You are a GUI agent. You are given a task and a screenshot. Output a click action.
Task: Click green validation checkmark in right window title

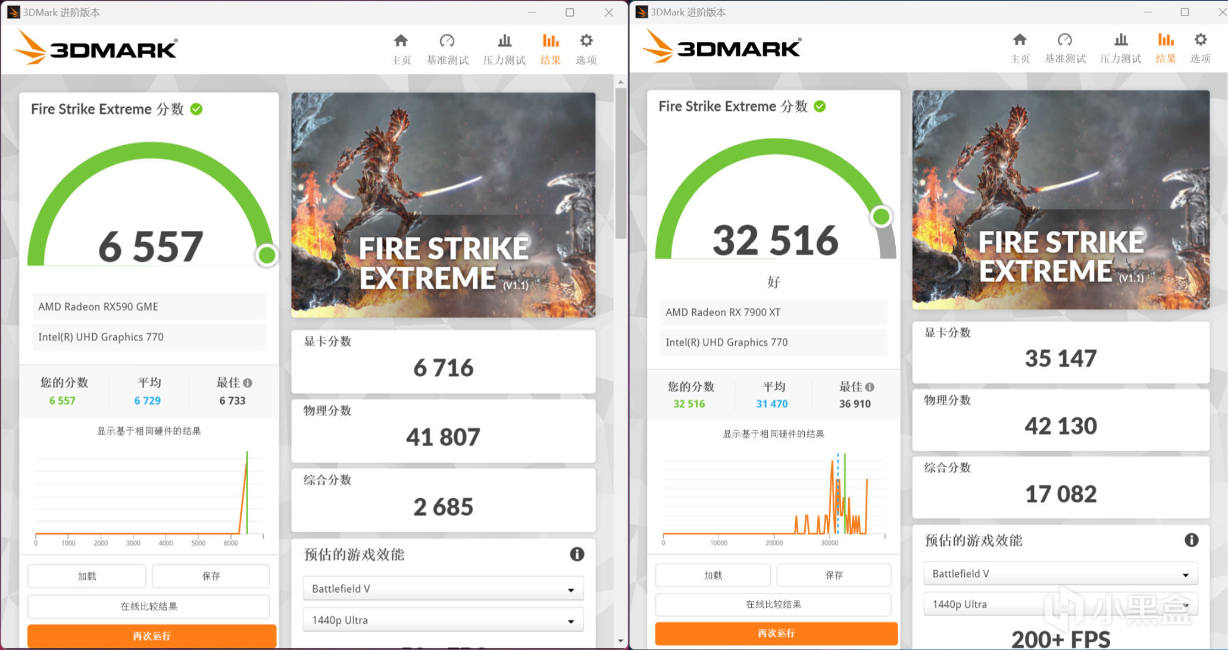(820, 107)
